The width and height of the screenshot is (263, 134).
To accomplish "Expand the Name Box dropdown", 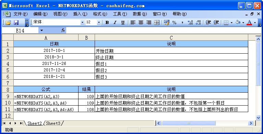I will point(41,31).
